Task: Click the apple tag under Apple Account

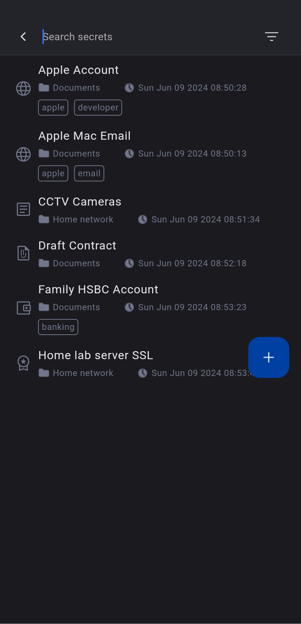Action: click(53, 108)
